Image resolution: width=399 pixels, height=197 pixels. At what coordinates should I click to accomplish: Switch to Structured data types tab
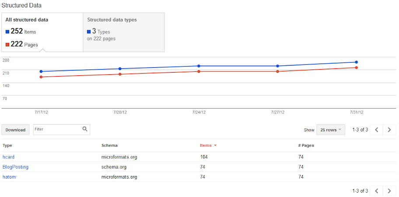click(124, 32)
